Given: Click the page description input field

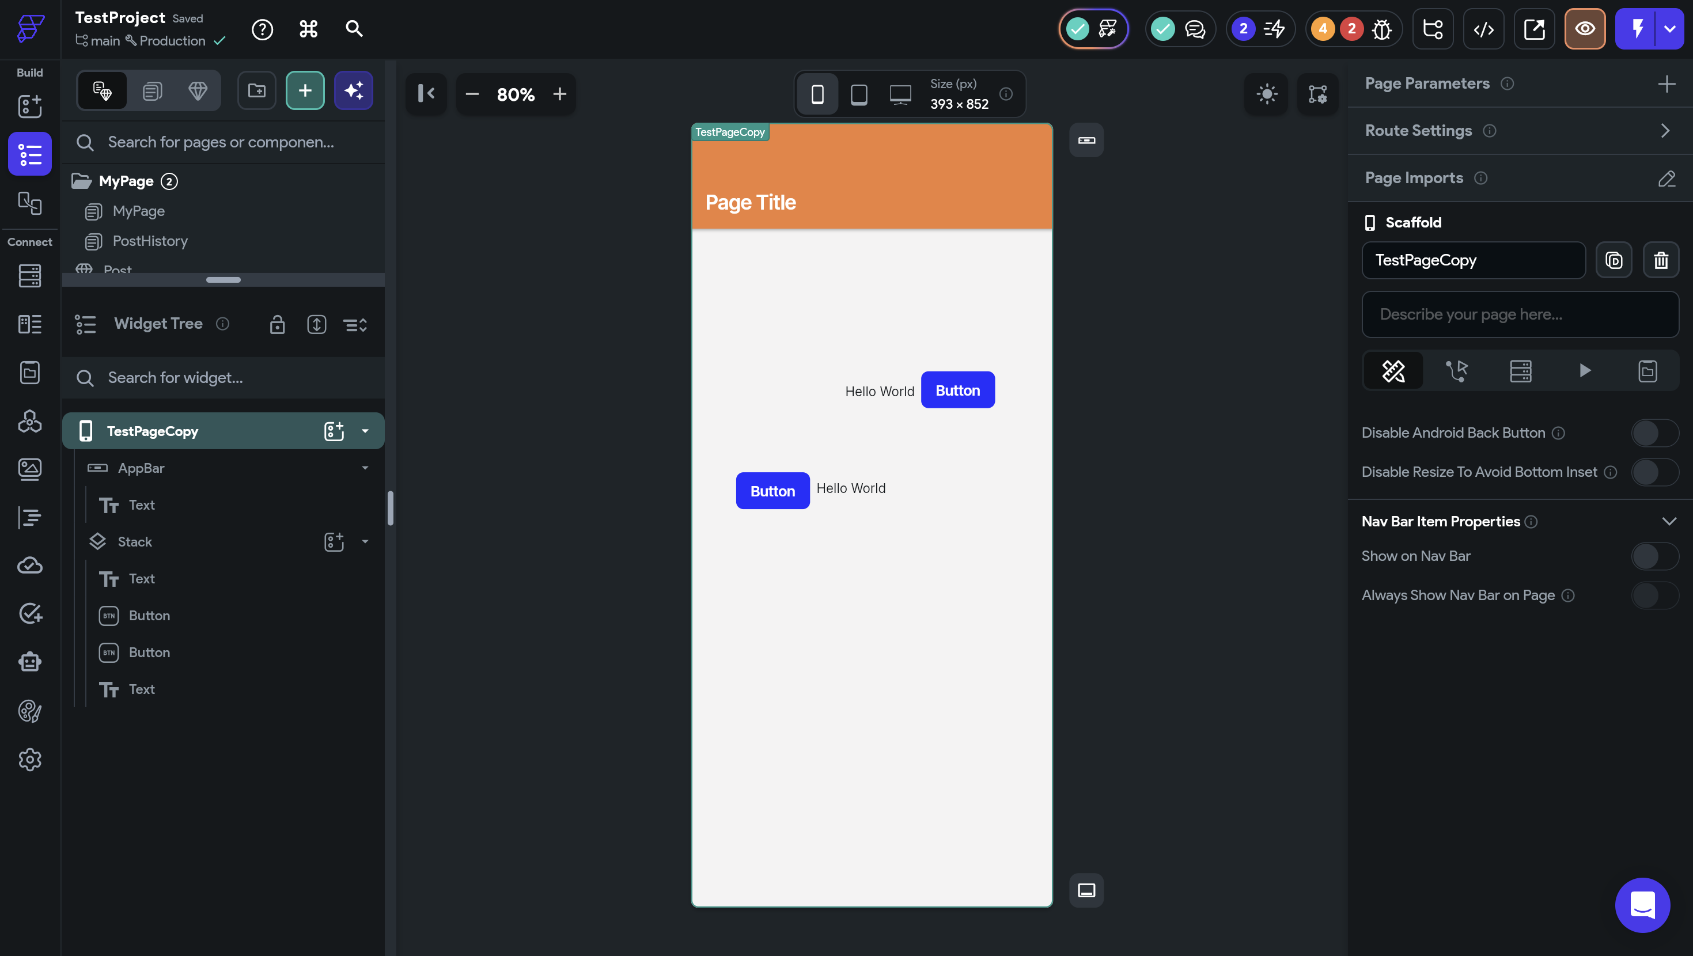Looking at the screenshot, I should click(x=1520, y=314).
